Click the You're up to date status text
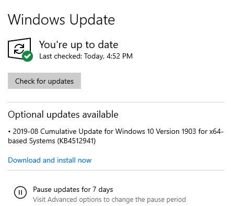The height and width of the screenshot is (206, 231). [x=78, y=45]
